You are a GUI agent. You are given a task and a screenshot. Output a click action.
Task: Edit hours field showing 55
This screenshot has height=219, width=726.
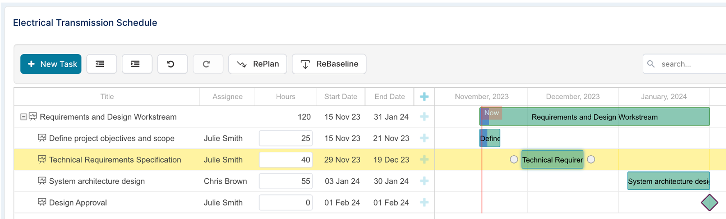click(285, 181)
